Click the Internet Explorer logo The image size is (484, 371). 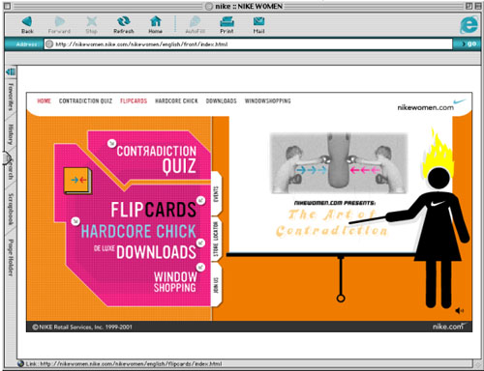pyautogui.click(x=469, y=25)
